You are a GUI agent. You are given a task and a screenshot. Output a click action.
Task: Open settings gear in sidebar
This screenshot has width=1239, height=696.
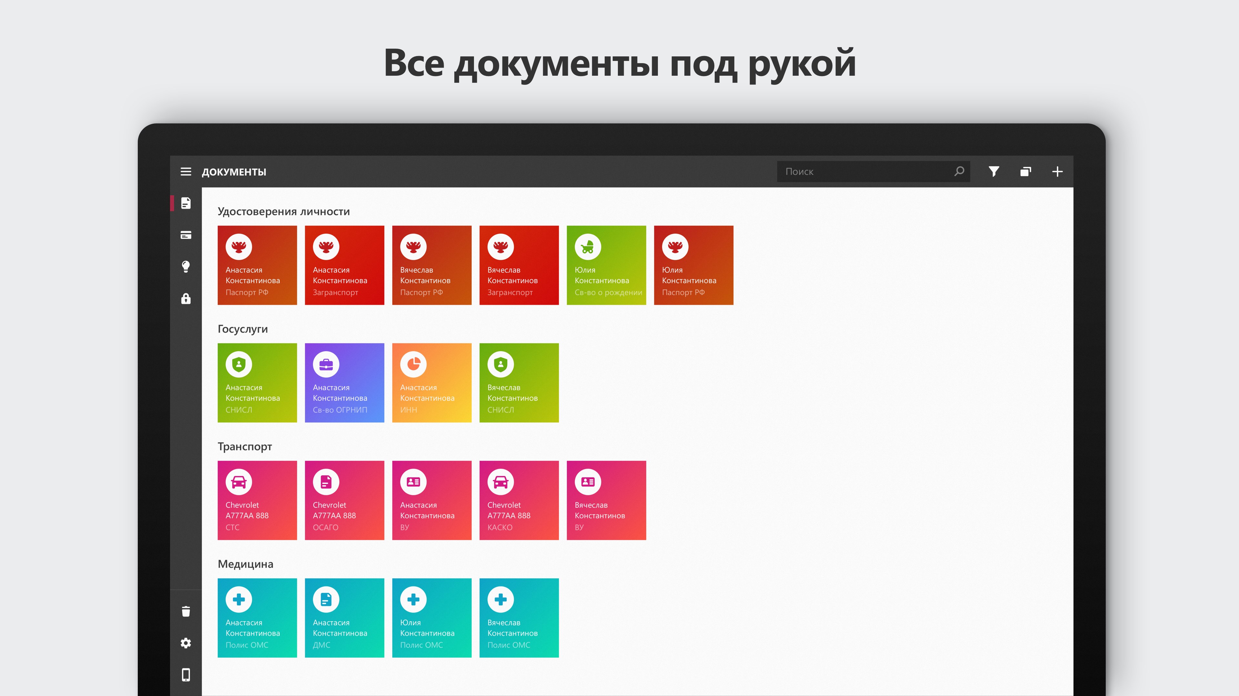pyautogui.click(x=186, y=643)
